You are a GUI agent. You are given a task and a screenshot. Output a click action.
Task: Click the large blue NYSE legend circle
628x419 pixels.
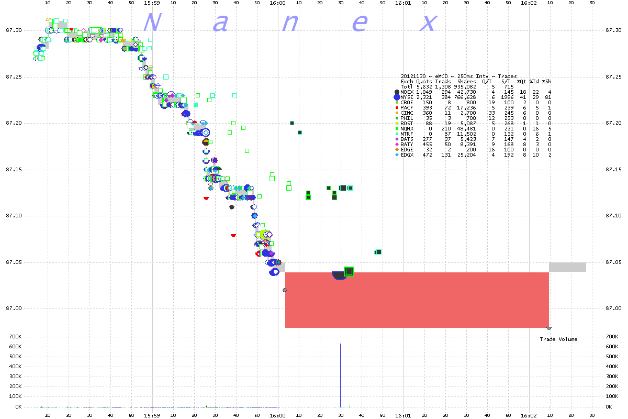coord(397,97)
